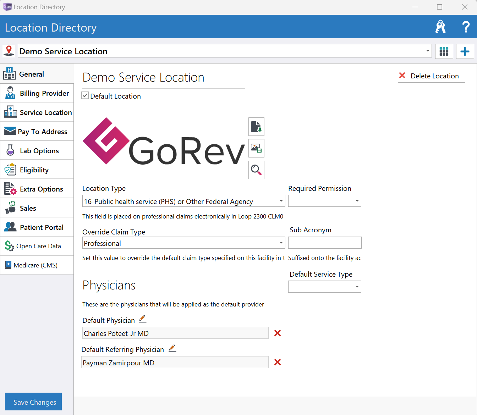Open the Override Claim Type dropdown
The width and height of the screenshot is (477, 415).
click(x=281, y=243)
